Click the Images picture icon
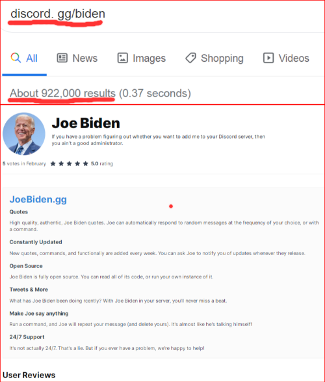The height and width of the screenshot is (382, 325). coord(123,58)
